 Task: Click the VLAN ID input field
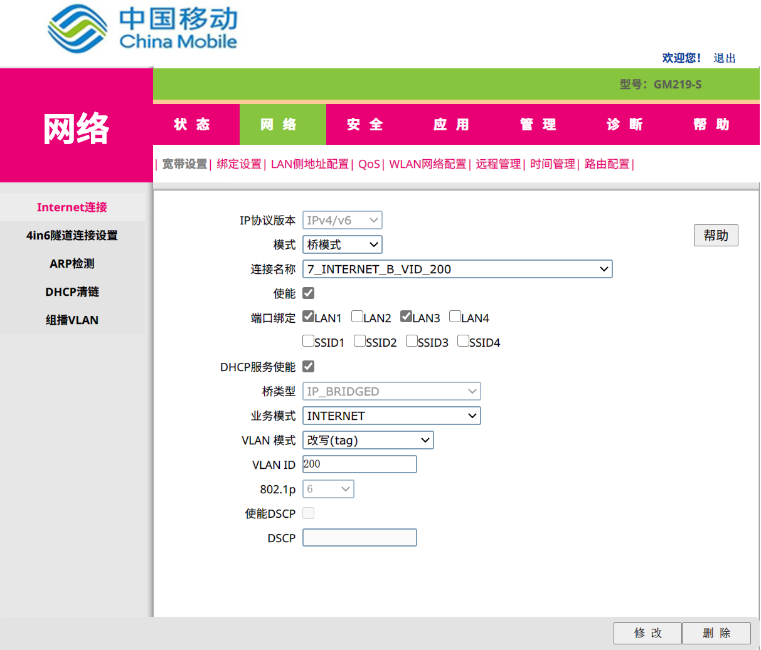359,464
